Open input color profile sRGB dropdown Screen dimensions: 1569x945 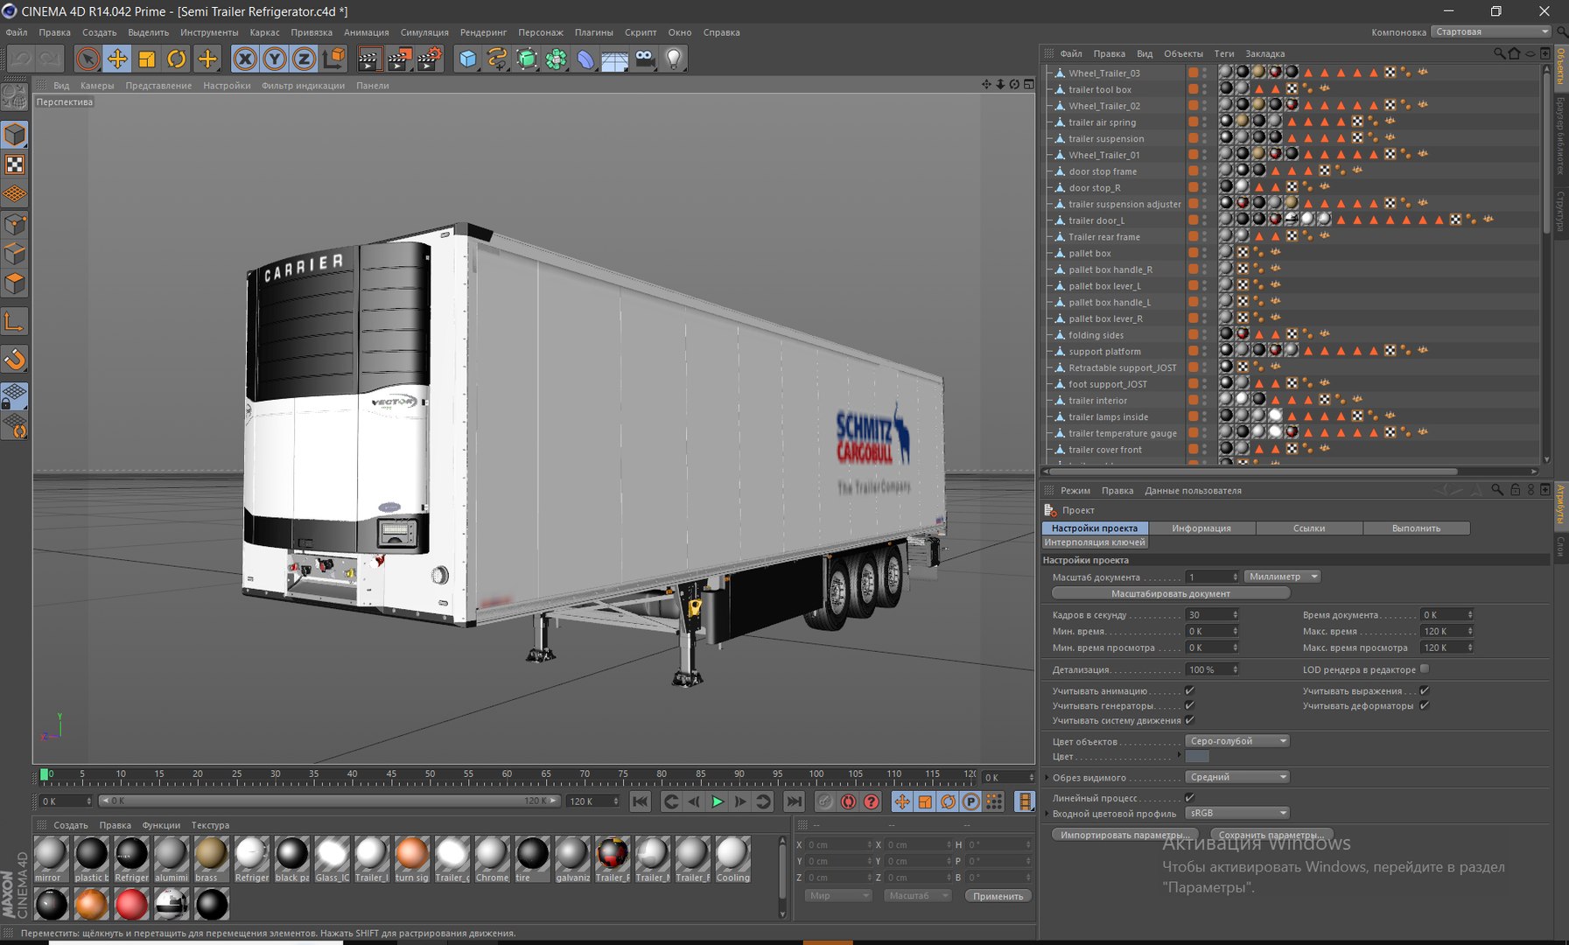[1238, 813]
